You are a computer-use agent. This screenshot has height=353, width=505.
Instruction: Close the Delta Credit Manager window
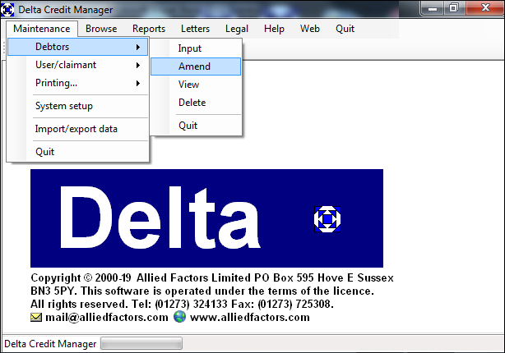(x=484, y=8)
